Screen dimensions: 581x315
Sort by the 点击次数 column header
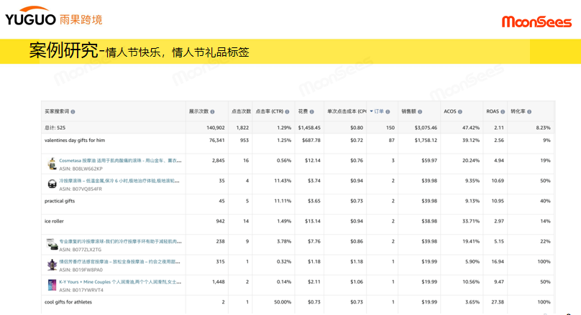(x=241, y=111)
